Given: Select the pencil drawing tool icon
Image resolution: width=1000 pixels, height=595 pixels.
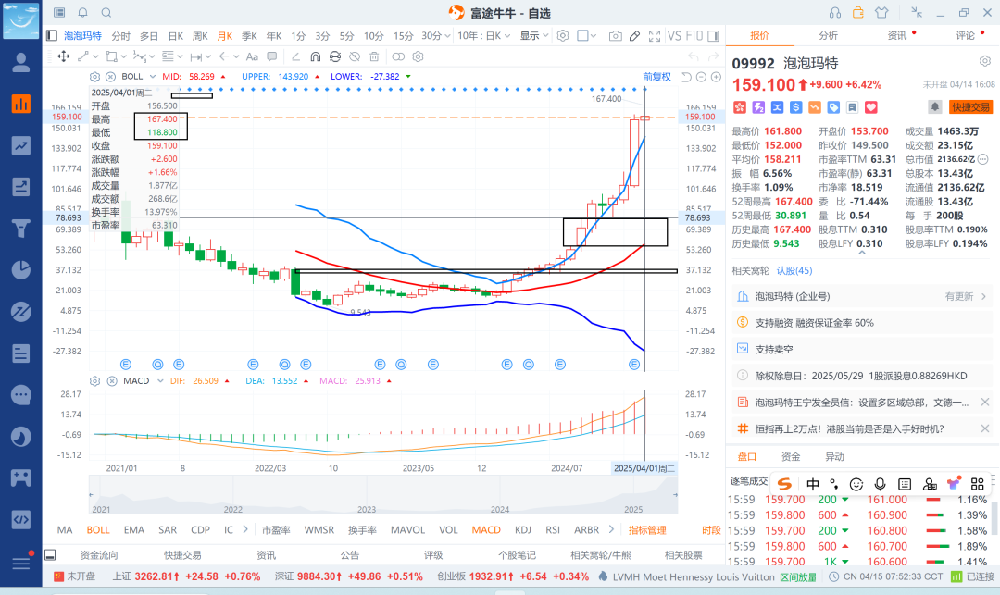Looking at the screenshot, I should click(634, 36).
